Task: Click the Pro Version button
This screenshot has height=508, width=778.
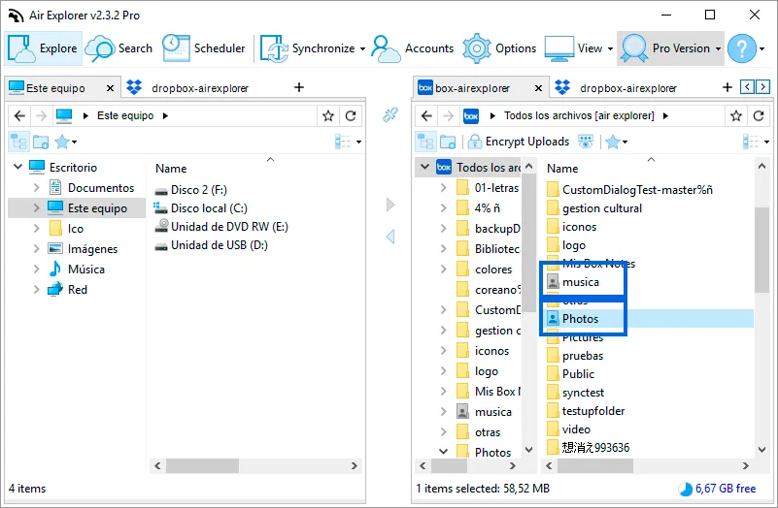Action: 670,48
